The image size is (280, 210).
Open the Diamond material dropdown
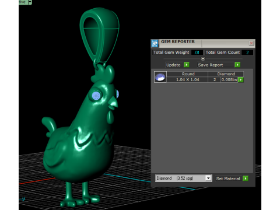(x=208, y=178)
